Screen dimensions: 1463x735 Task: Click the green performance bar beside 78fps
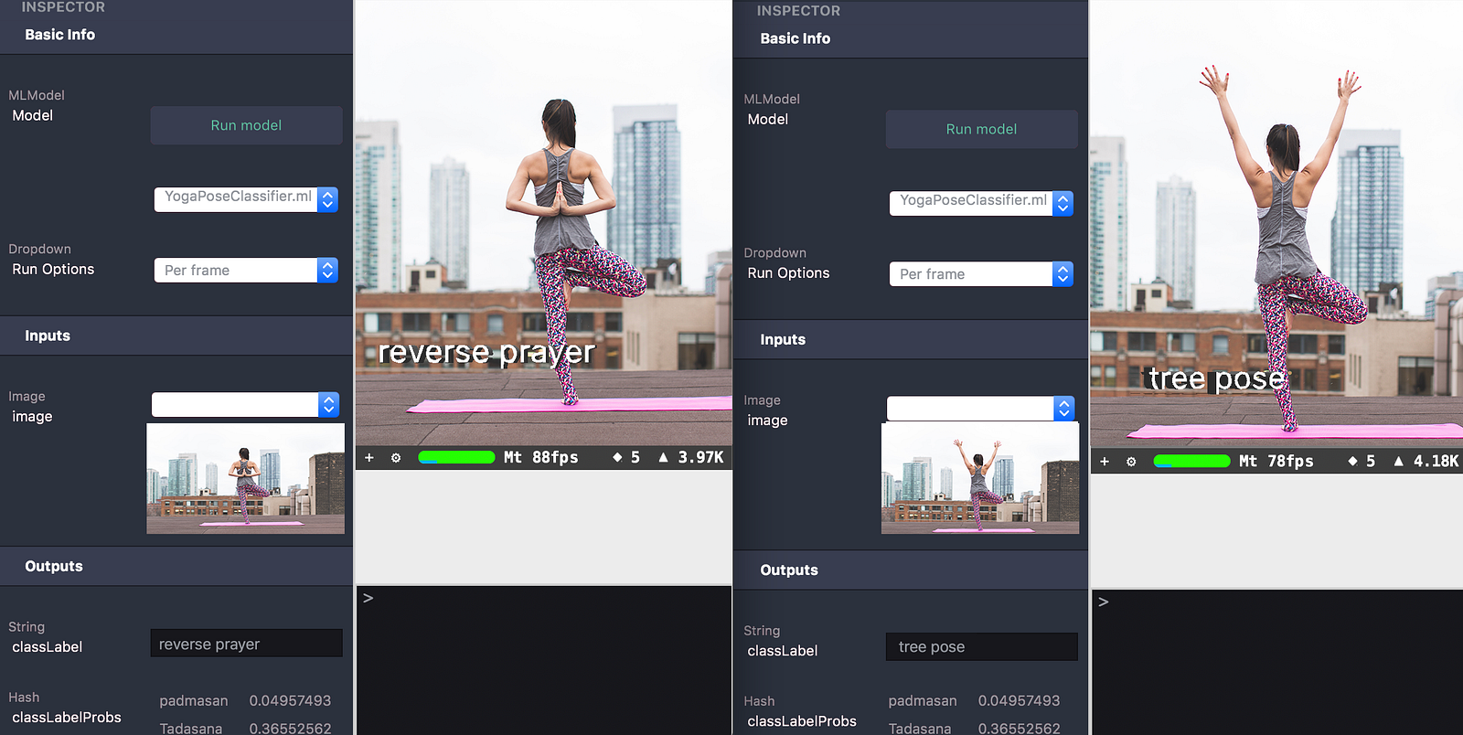[x=1191, y=461]
